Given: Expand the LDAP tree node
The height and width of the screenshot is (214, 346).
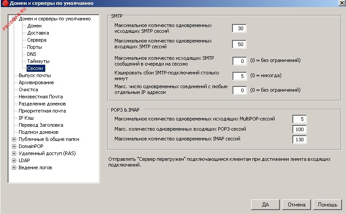Looking at the screenshot, I should pos(14,160).
